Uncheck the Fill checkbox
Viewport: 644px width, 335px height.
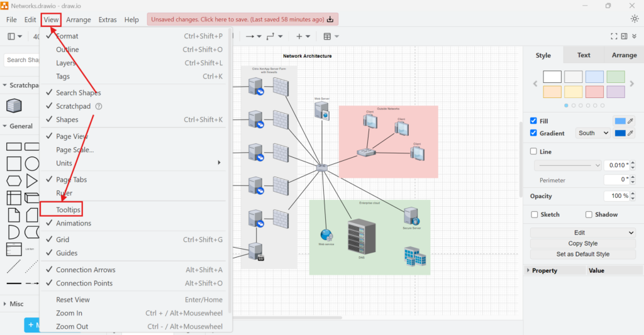534,121
